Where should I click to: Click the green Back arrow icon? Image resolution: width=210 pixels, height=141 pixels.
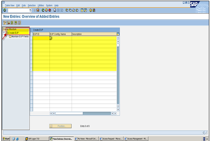coord(43,10)
